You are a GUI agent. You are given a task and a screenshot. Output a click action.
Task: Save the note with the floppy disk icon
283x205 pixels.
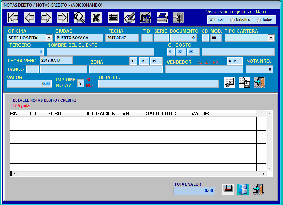click(245, 82)
